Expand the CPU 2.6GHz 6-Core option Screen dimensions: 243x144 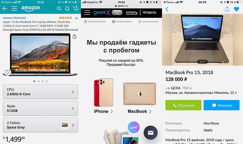point(40,92)
